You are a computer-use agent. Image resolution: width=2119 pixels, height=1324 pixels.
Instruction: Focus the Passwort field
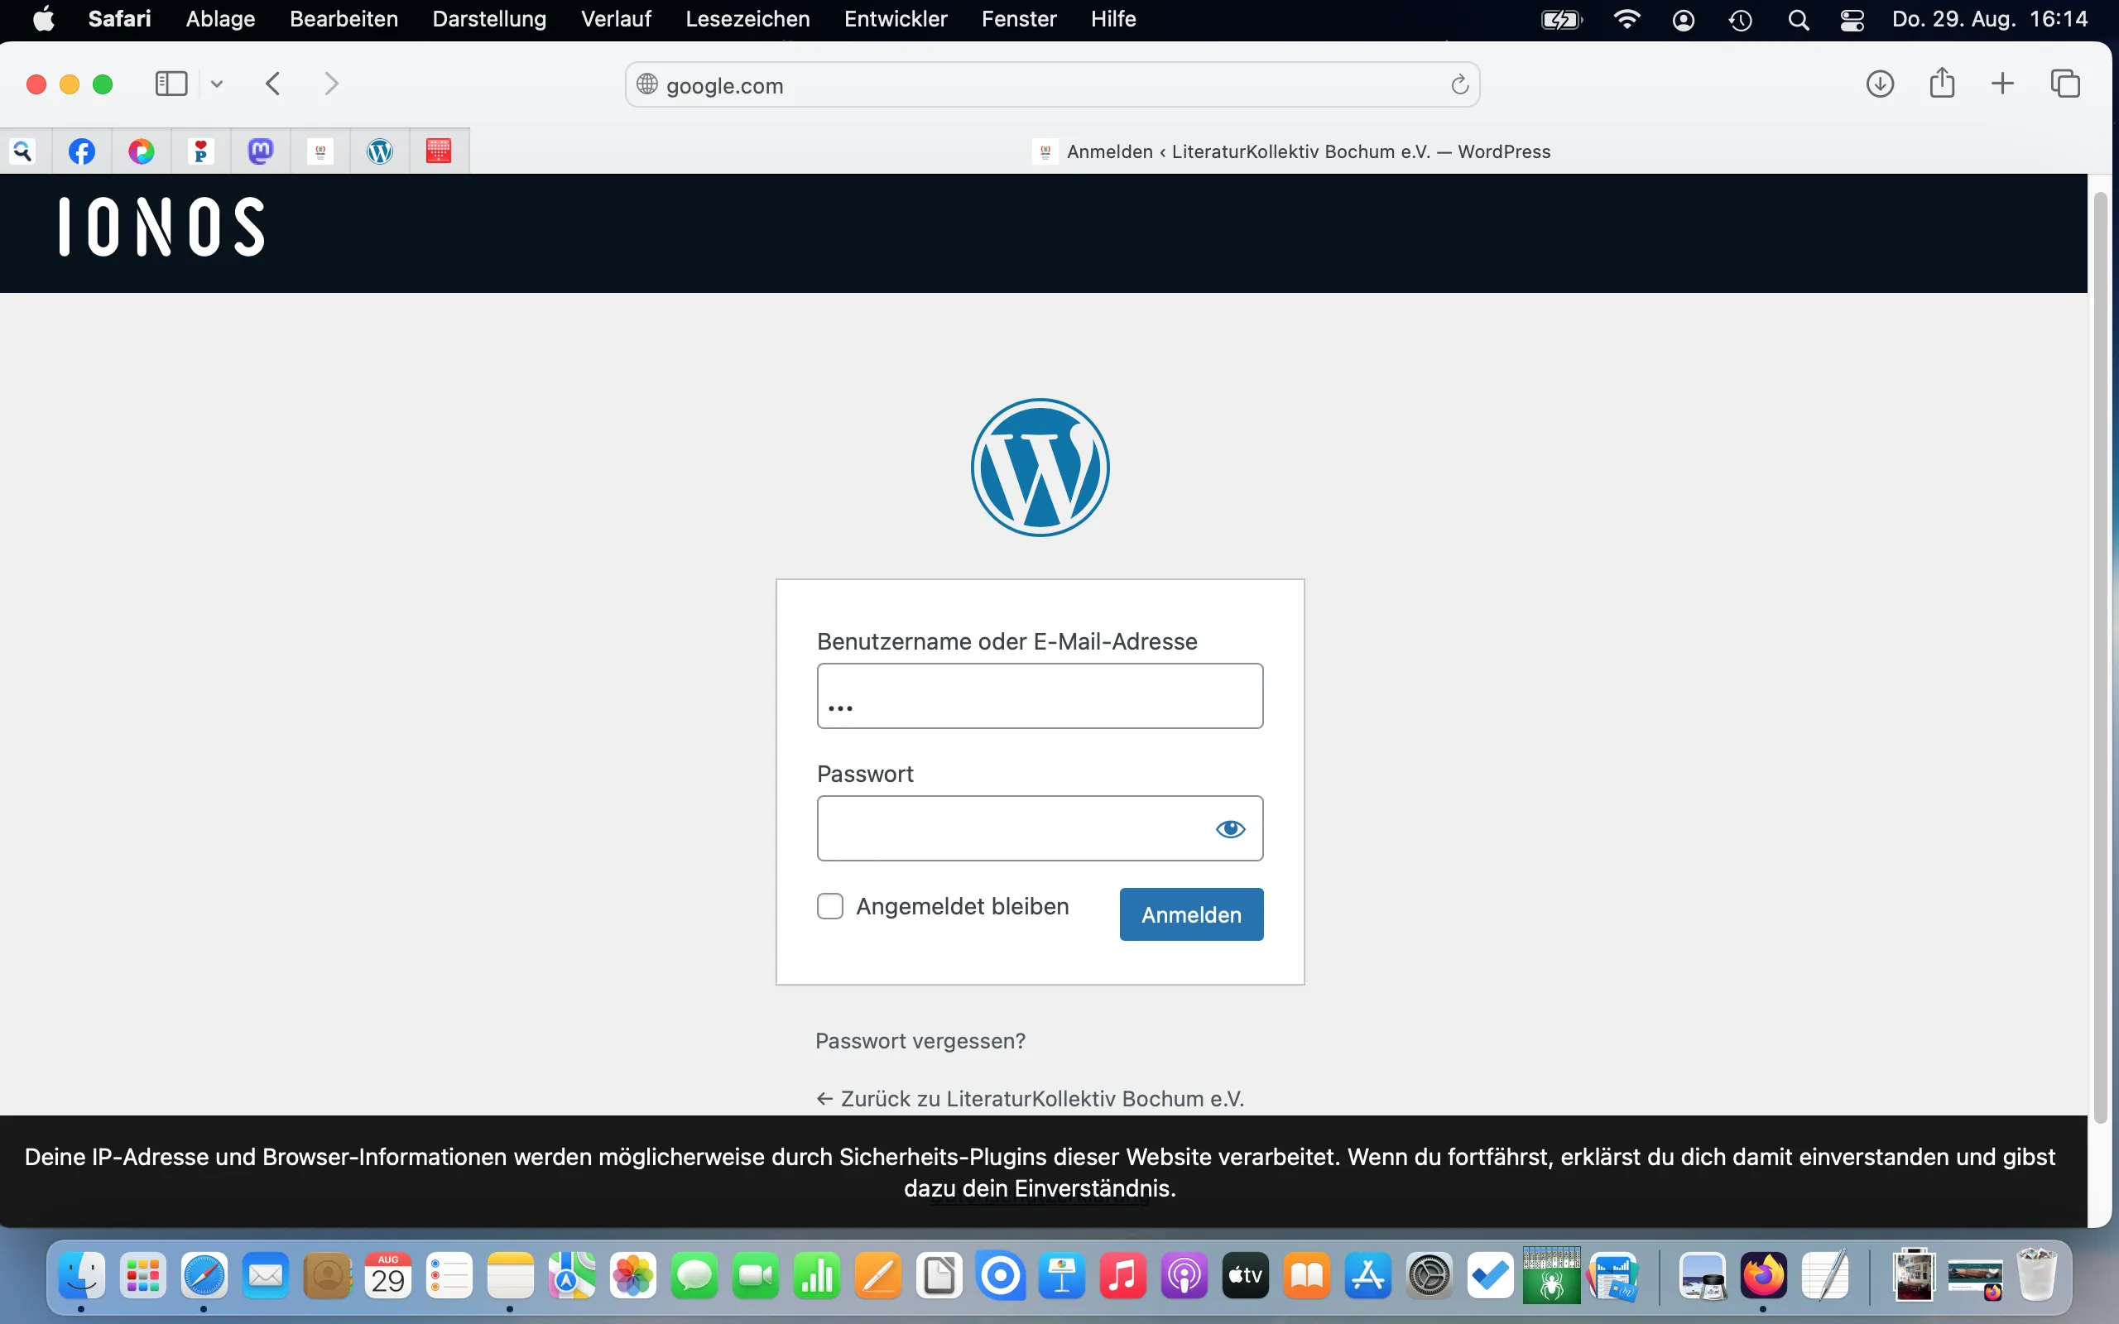(1040, 828)
